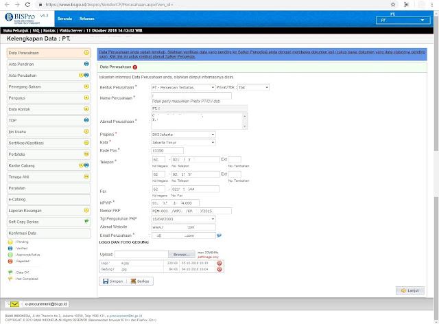This screenshot has width=439, height=324.
Task: Click the Lanjut button
Action: tap(410, 290)
